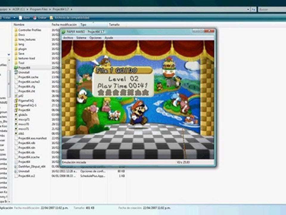Image resolution: width=286 pixels, height=215 pixels.
Task: Open the Opciones menu in Project64
Action: pos(95,38)
